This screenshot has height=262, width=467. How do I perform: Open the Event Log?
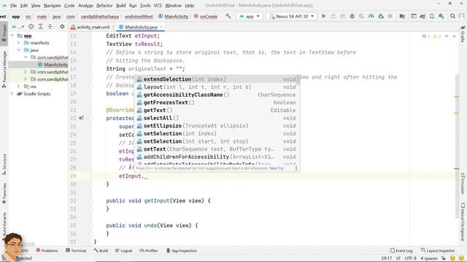[x=401, y=250]
